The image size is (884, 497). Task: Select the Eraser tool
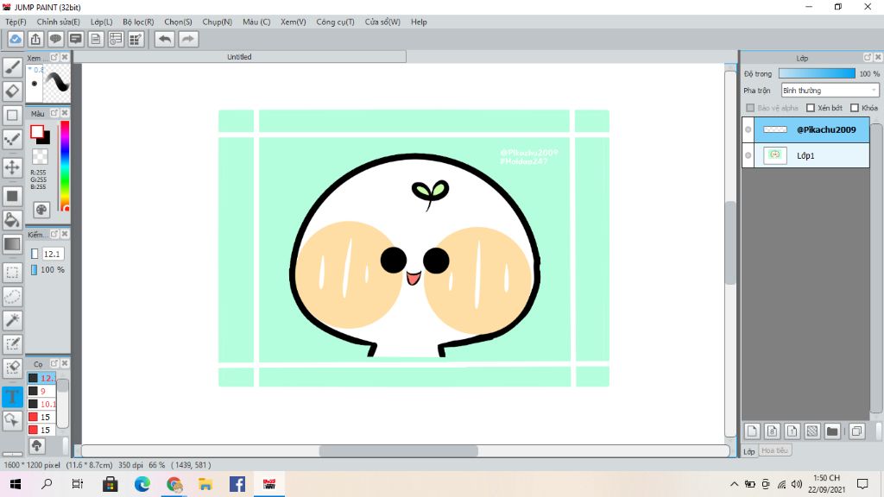[12, 91]
